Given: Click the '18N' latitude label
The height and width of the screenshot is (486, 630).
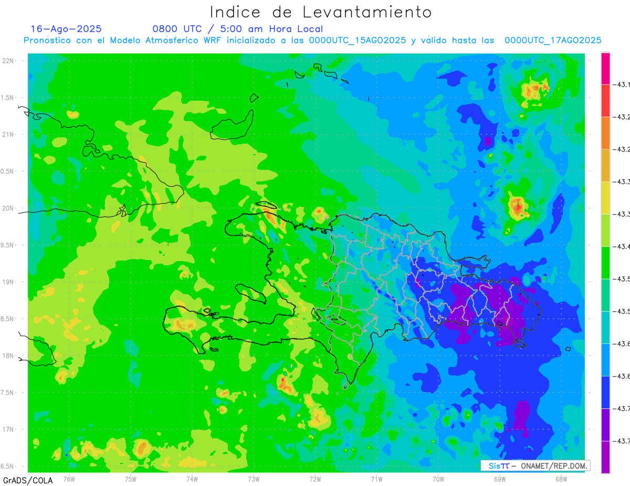Looking at the screenshot, I should pyautogui.click(x=8, y=356).
